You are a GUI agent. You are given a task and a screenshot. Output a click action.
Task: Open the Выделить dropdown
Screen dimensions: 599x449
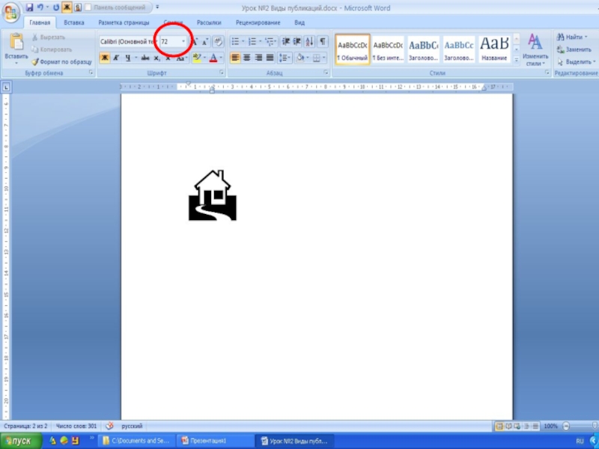tap(577, 61)
